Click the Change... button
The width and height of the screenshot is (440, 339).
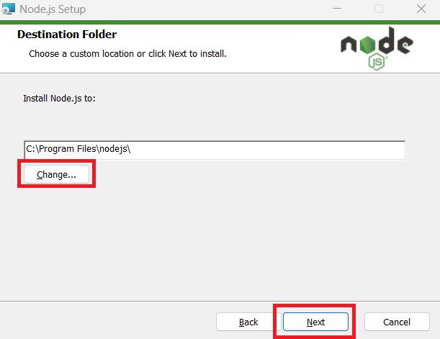[56, 174]
